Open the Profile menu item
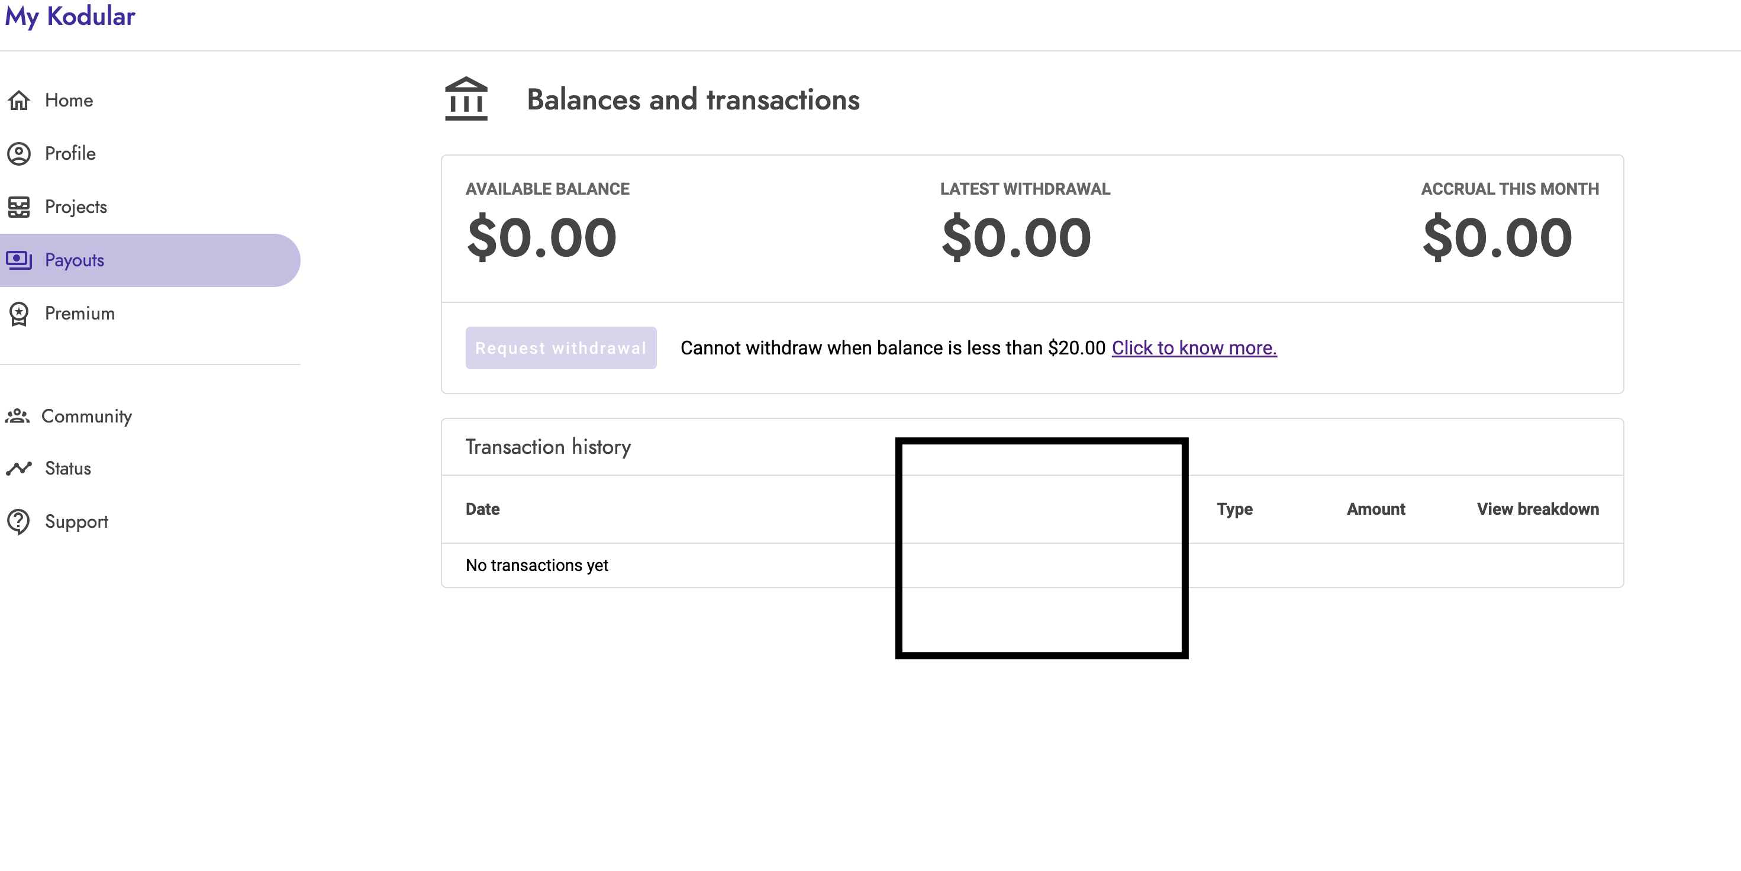 pyautogui.click(x=70, y=153)
